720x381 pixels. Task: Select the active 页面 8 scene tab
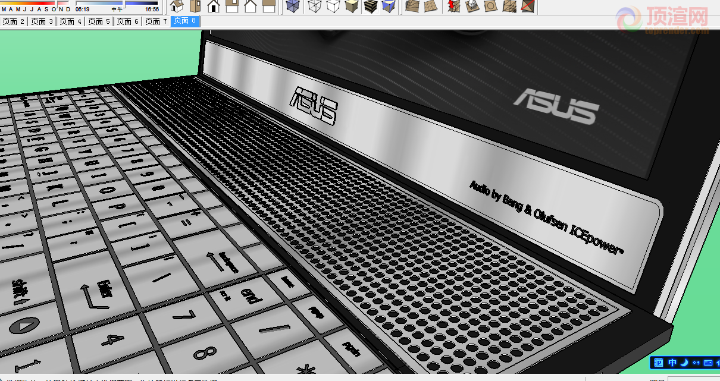click(x=185, y=21)
